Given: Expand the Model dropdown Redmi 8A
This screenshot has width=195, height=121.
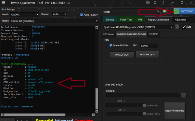Looking at the screenshot, I should click(x=54, y=21).
